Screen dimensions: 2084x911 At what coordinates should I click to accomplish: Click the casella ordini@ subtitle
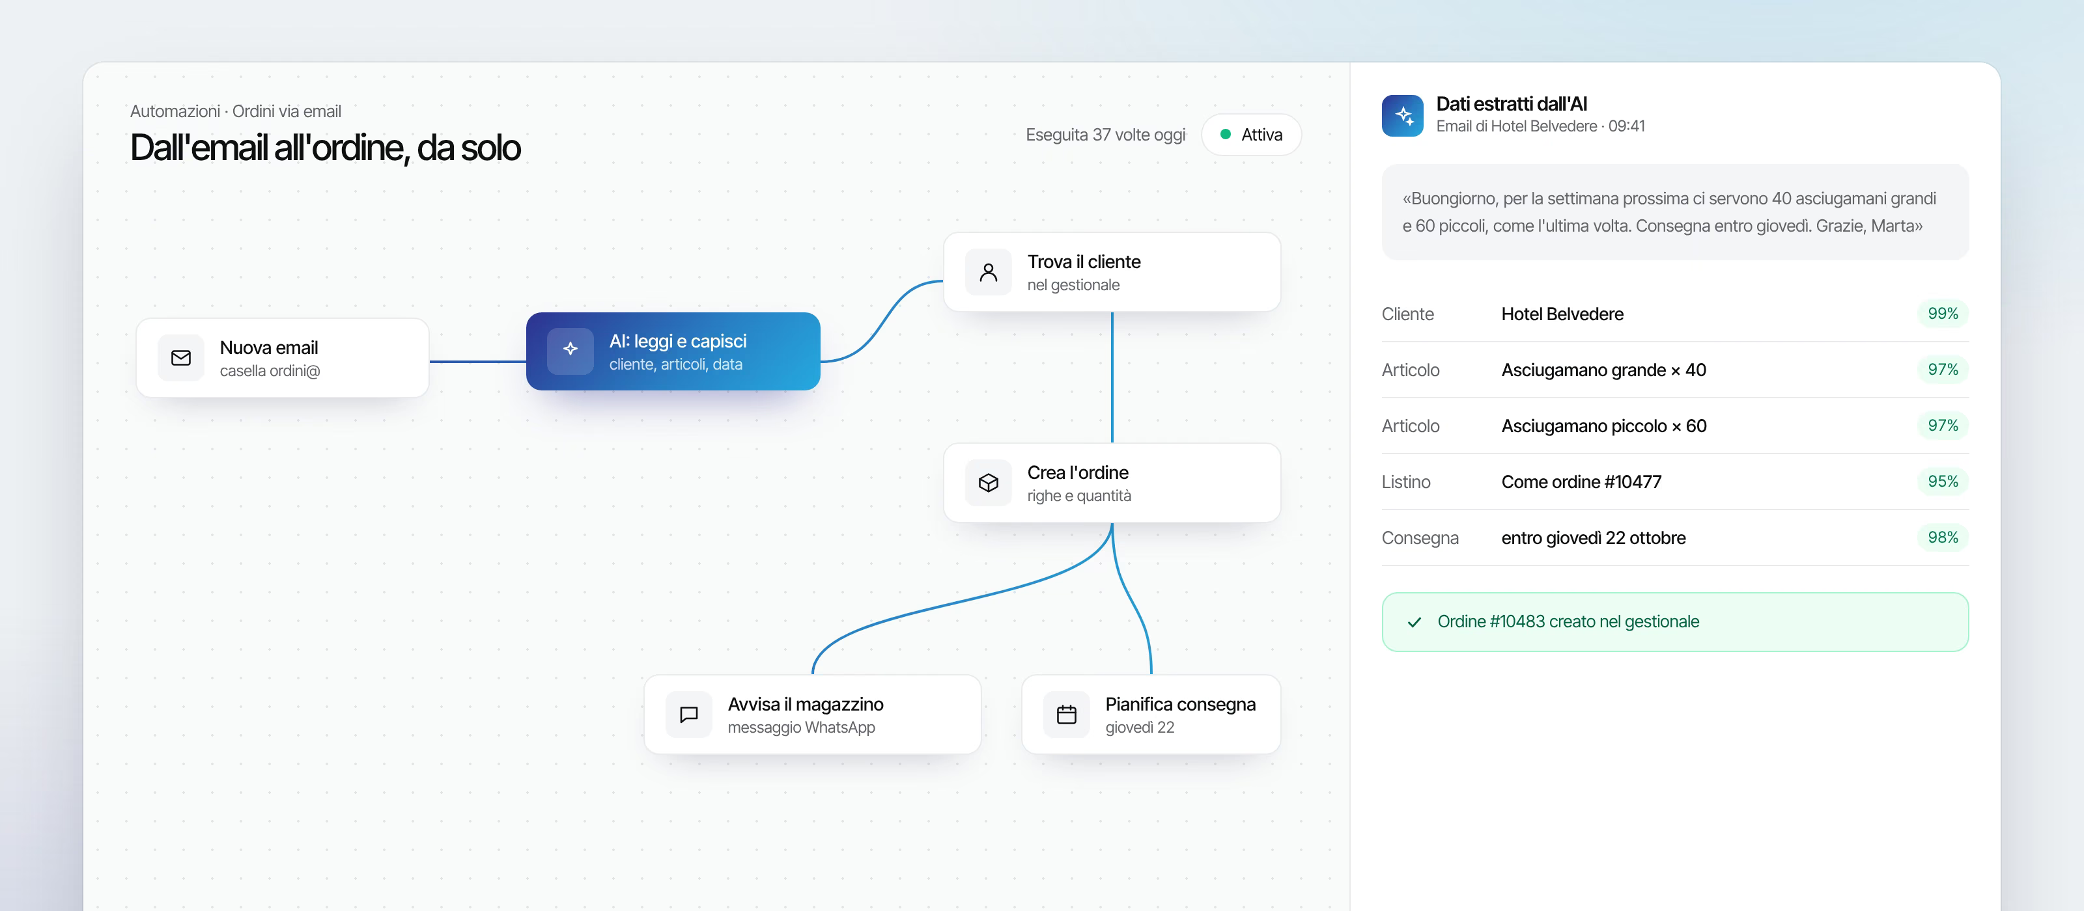tap(270, 371)
